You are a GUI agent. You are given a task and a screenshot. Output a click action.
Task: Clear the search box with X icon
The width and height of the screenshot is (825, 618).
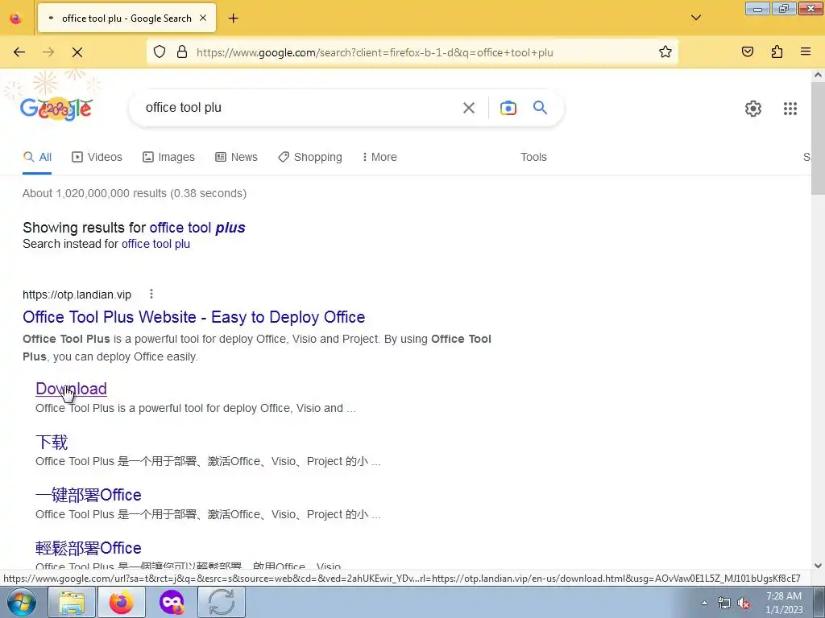[468, 108]
